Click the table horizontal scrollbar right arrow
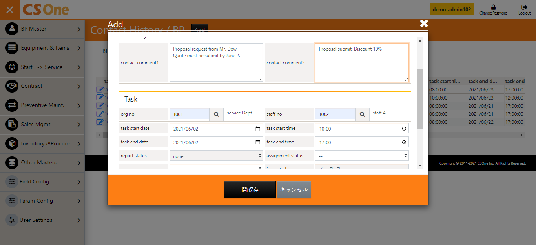This screenshot has width=536, height=245. click(x=522, y=135)
